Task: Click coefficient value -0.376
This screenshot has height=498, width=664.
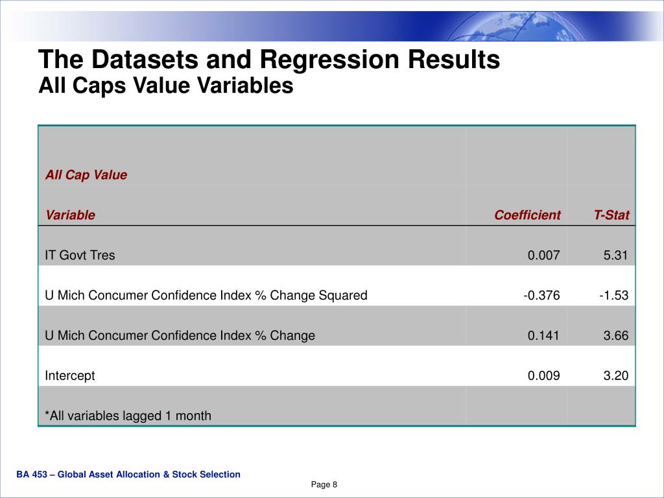Action: tap(541, 295)
